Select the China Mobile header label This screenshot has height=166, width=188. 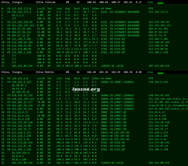(45, 72)
